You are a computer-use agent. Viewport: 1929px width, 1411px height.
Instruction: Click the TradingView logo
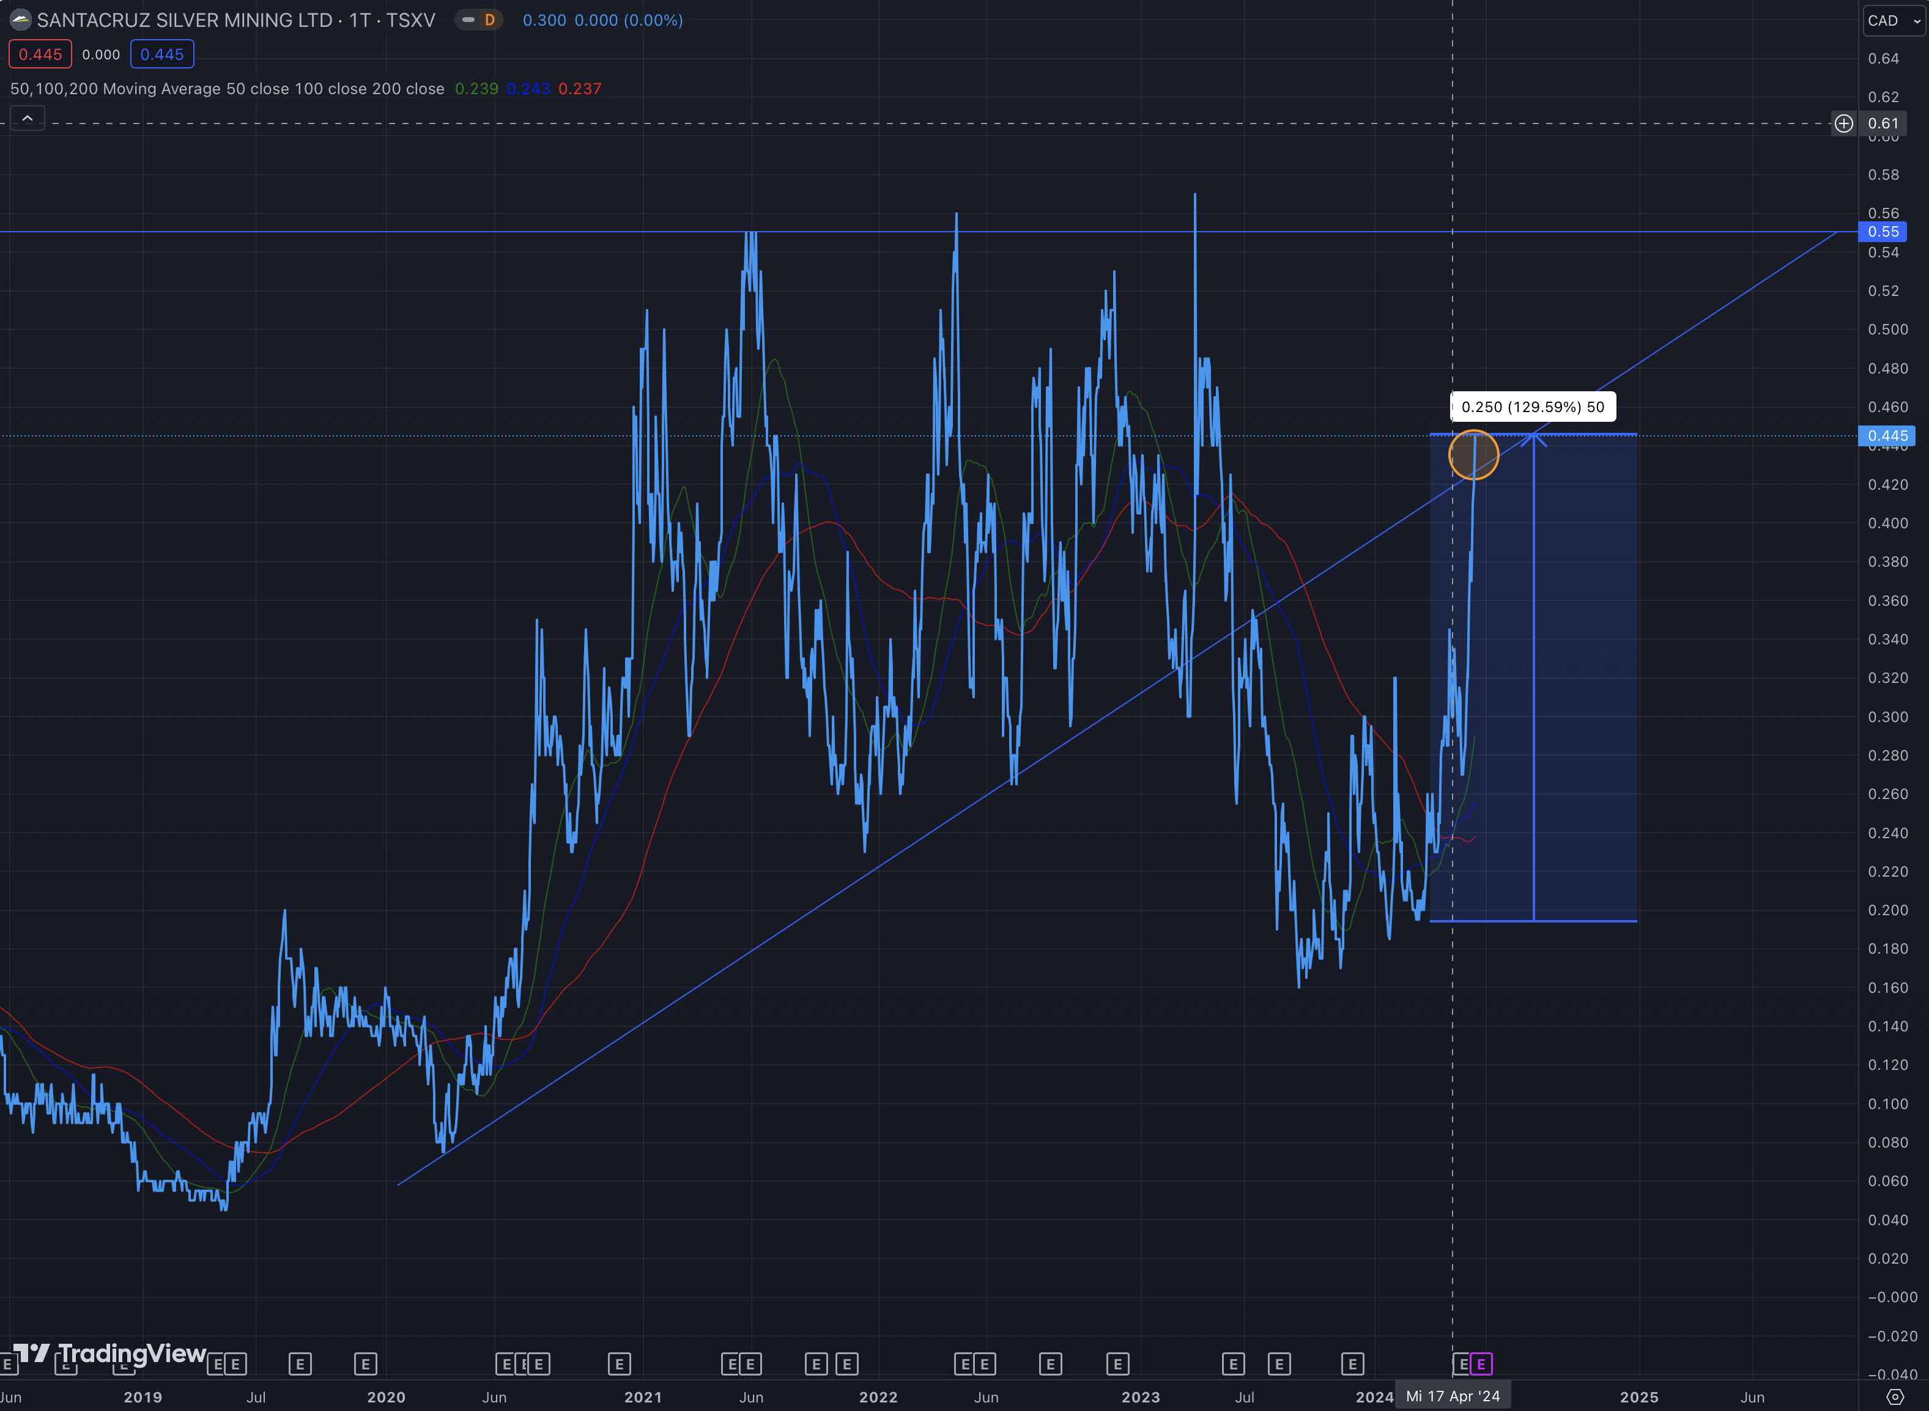point(111,1353)
